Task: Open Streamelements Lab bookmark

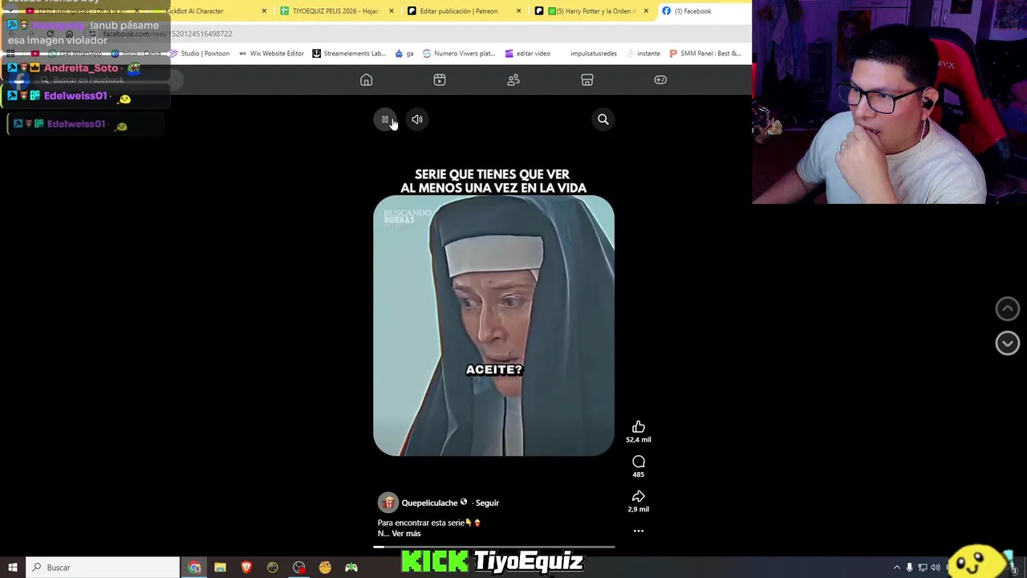Action: click(x=349, y=54)
